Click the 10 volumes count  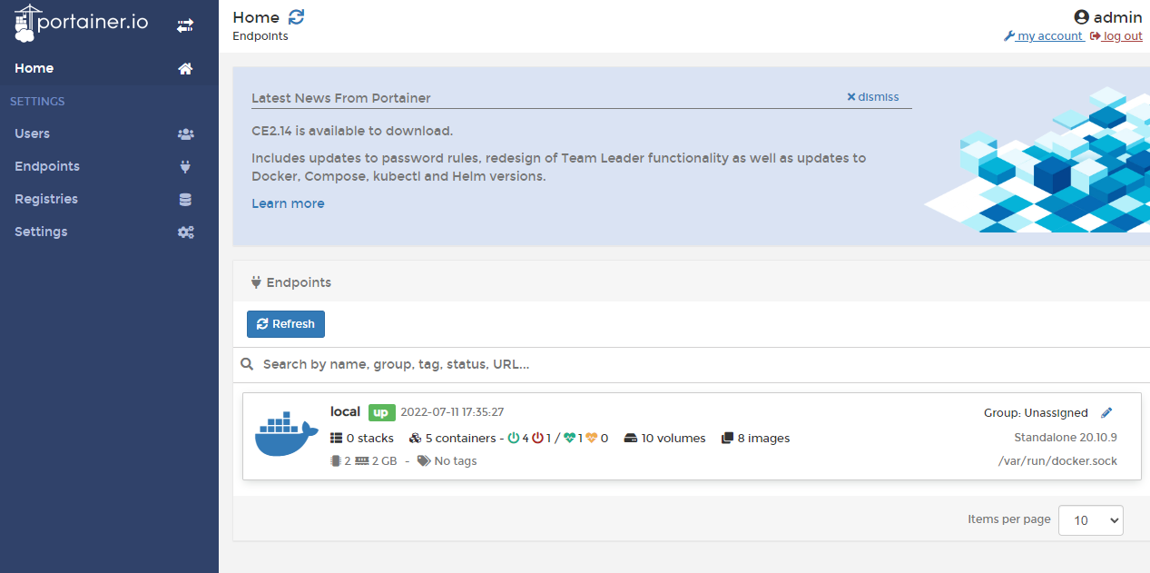(x=673, y=438)
